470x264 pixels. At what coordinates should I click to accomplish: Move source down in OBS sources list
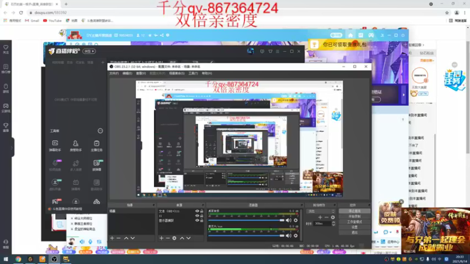pos(189,238)
